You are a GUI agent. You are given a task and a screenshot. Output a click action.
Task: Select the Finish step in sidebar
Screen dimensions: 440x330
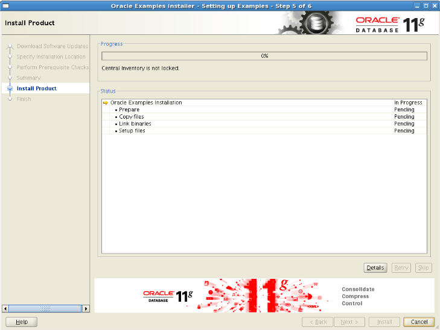24,99
